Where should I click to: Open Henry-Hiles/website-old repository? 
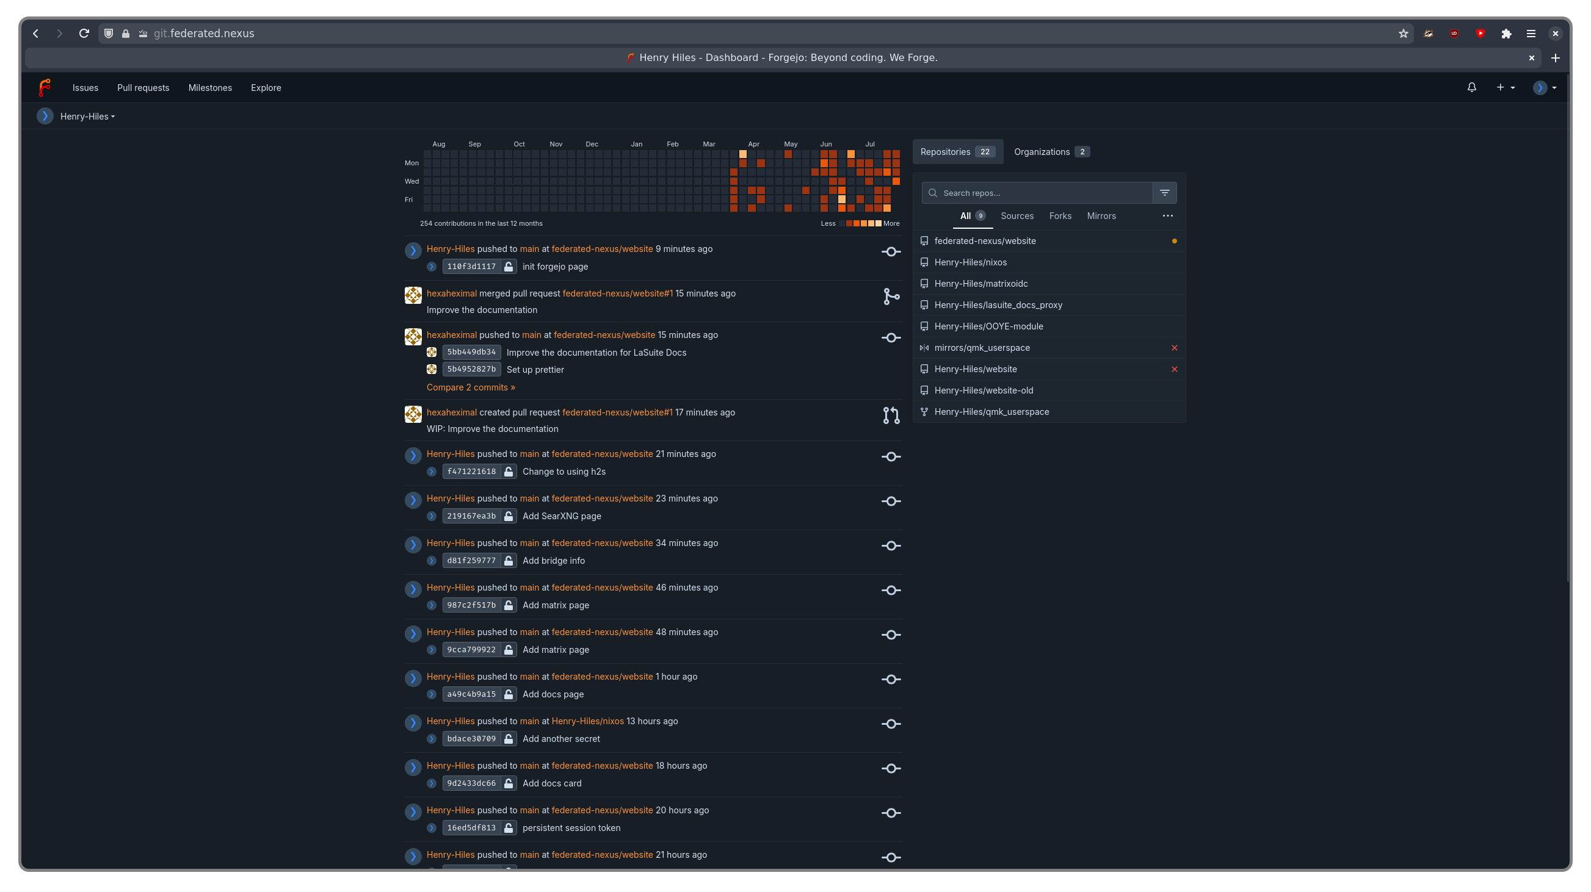[984, 390]
